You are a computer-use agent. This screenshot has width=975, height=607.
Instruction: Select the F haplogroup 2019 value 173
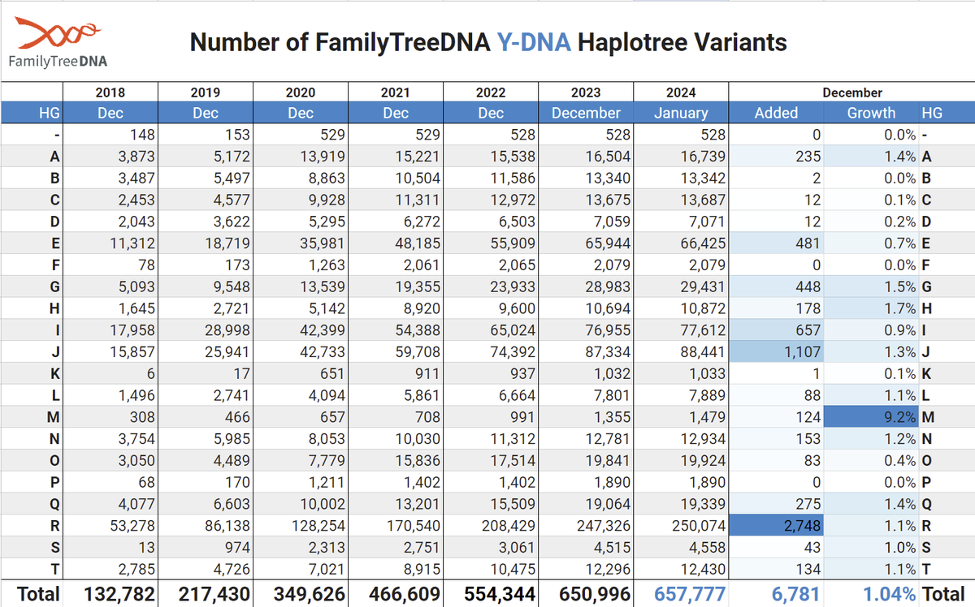pos(206,265)
